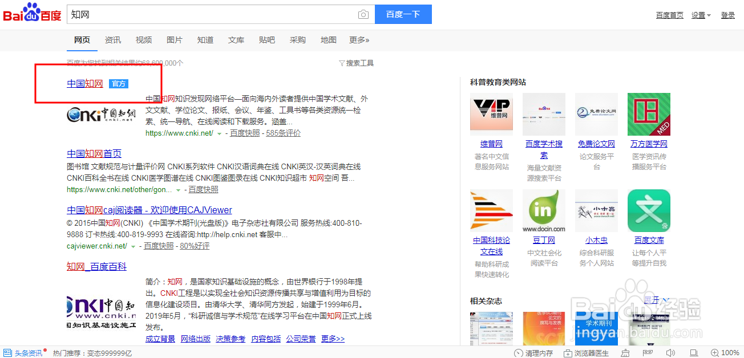This screenshot has width=744, height=358.
Task: Open the 免费论文网 logo thumbnail
Action: [x=596, y=114]
